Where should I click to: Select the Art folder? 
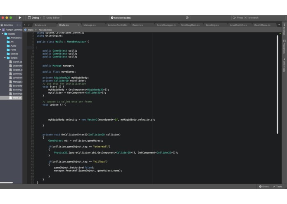click(12, 42)
